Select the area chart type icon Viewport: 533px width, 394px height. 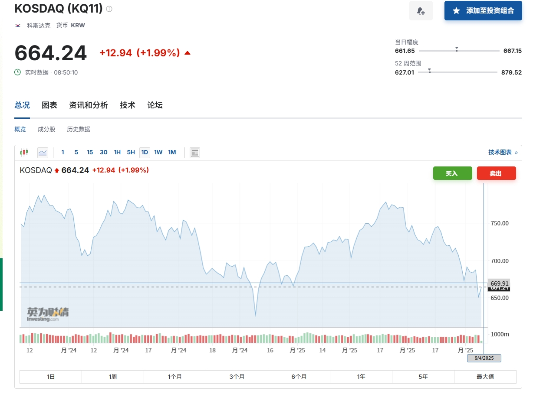coord(43,152)
